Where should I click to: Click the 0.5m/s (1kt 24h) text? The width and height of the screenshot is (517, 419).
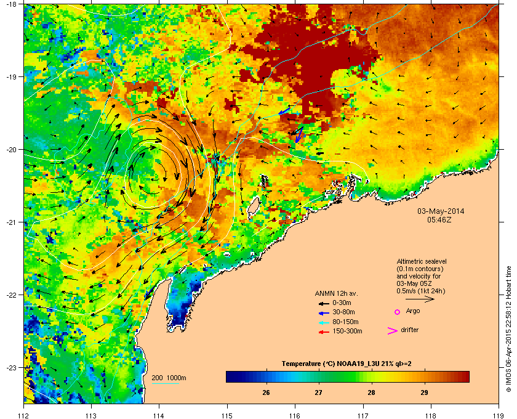[421, 291]
